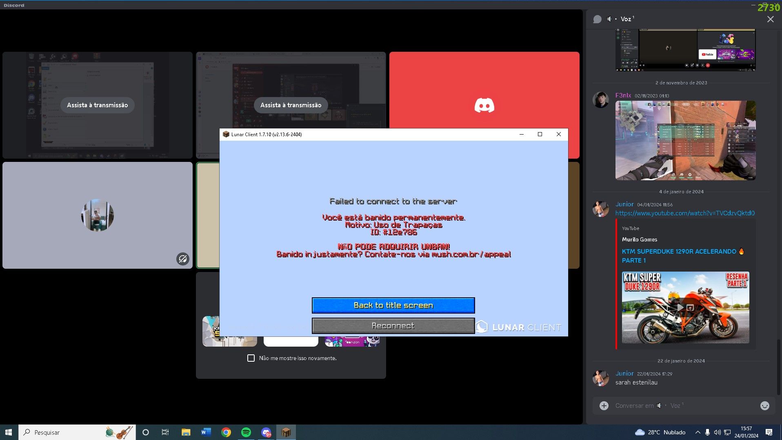Click the plus attach button in chat input
Viewport: 782px width, 440px height.
coord(604,405)
